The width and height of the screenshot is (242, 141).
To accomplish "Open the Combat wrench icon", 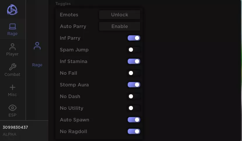I will click(x=12, y=67).
